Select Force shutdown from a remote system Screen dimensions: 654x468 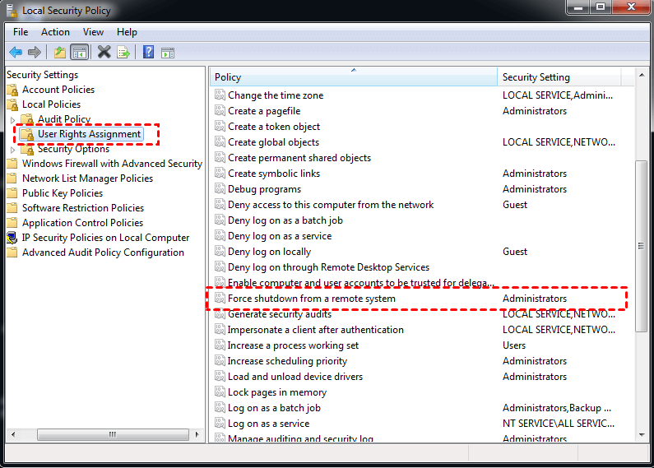(311, 299)
